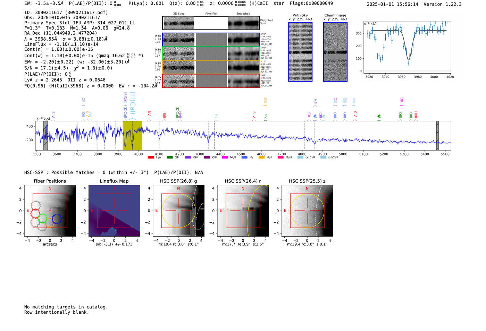The width and height of the screenshot is (486, 331).
Task: Click the Lyα red legend swatch
Action: click(151, 157)
